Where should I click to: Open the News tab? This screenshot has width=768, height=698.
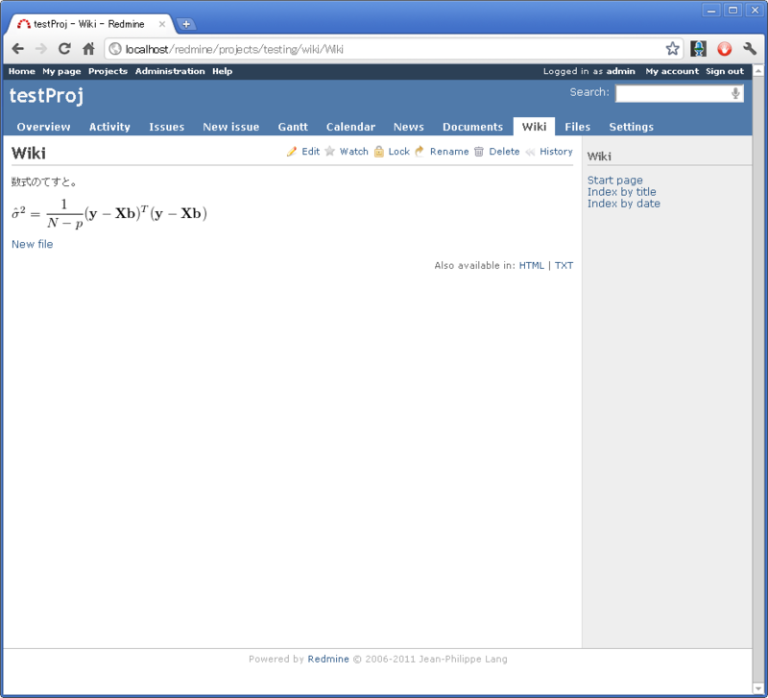point(409,127)
